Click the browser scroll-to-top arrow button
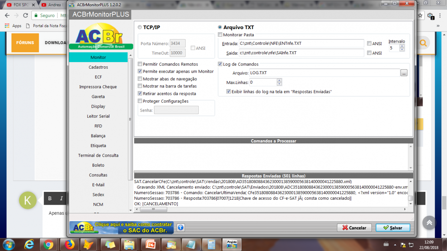Image resolution: width=447 pixels, height=251 pixels. [x=429, y=223]
